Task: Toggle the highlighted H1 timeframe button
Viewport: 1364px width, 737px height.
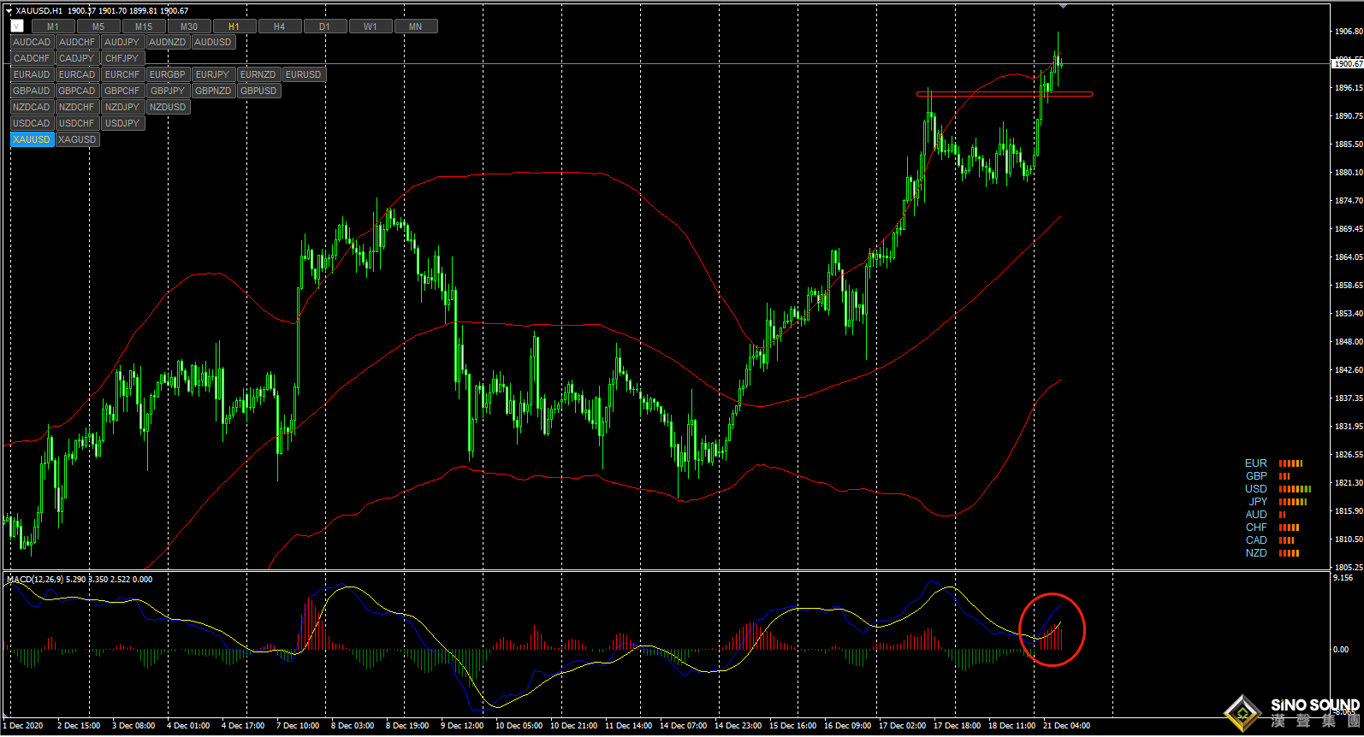Action: pyautogui.click(x=234, y=27)
